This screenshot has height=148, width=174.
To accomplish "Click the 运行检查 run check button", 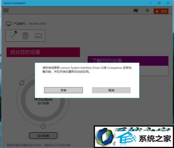I will pos(43,135).
